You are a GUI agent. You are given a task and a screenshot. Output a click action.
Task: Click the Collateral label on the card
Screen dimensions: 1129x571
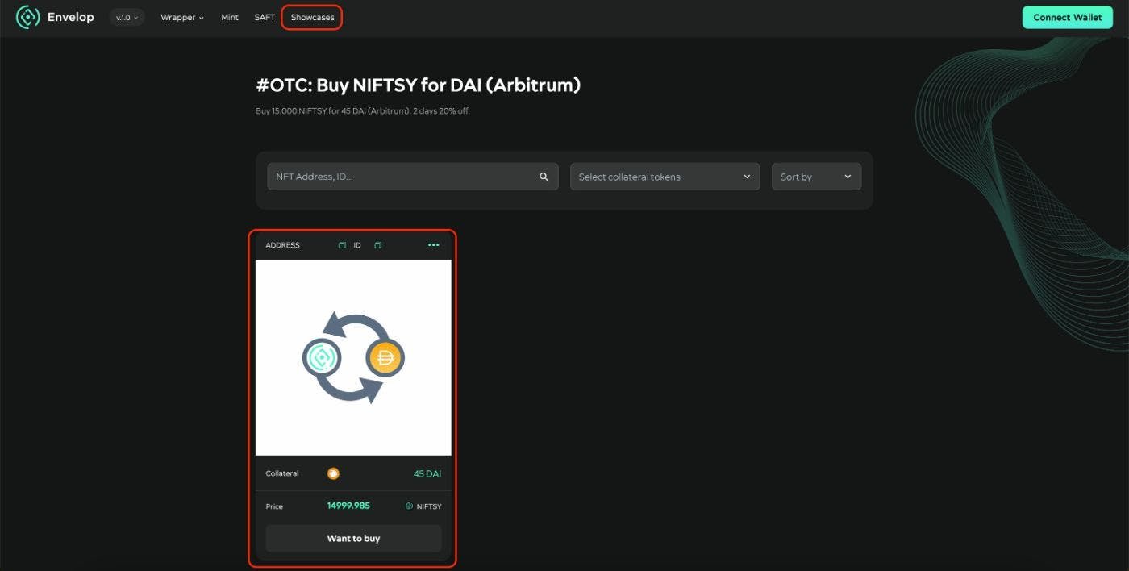[x=282, y=473]
